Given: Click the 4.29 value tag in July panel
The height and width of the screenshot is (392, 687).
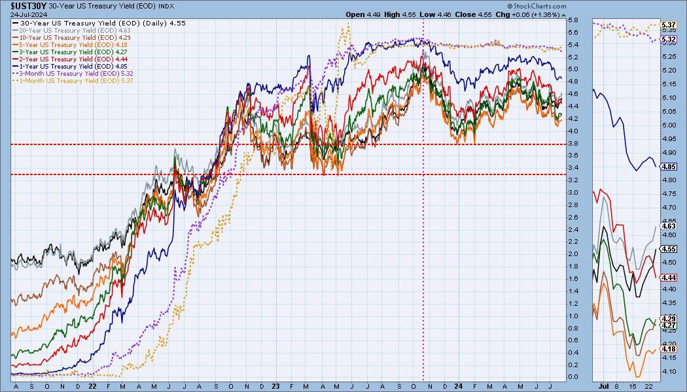Looking at the screenshot, I should pyautogui.click(x=669, y=319).
